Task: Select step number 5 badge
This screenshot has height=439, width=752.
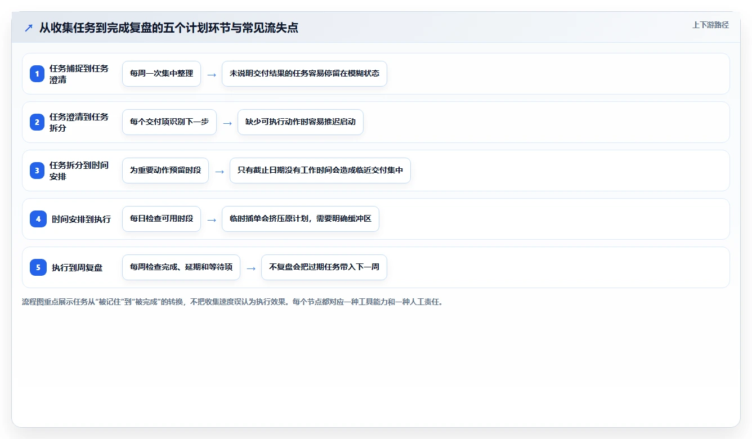Action: click(38, 267)
